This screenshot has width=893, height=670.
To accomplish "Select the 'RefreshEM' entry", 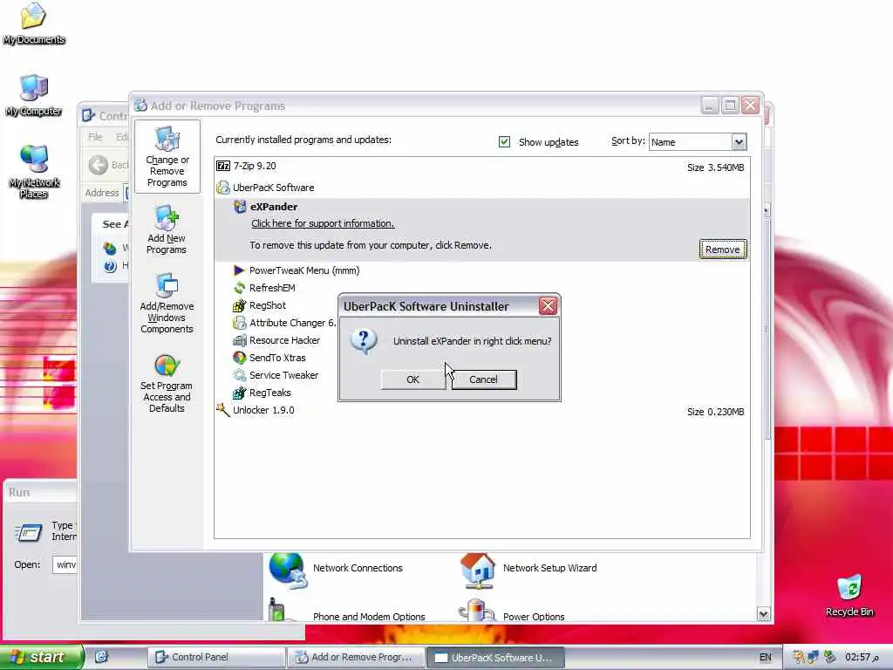I will (272, 288).
